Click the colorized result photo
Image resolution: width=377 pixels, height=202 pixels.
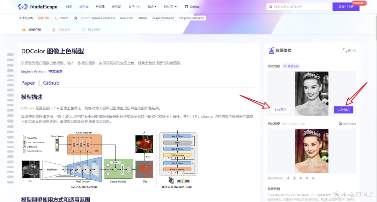[x=312, y=151]
